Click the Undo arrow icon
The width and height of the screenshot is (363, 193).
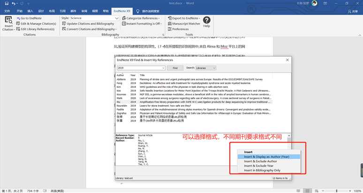[14, 3]
